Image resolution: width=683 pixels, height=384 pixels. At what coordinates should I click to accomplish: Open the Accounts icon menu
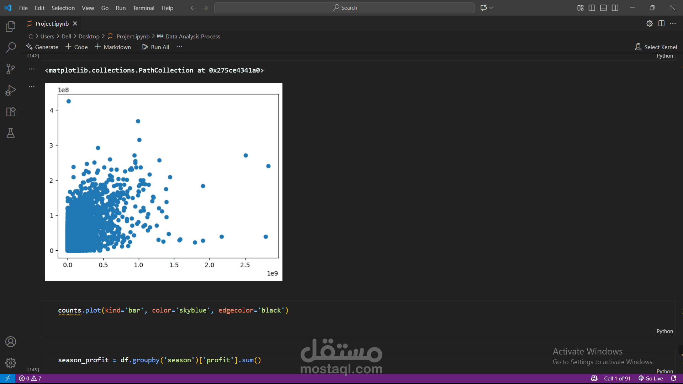point(11,342)
